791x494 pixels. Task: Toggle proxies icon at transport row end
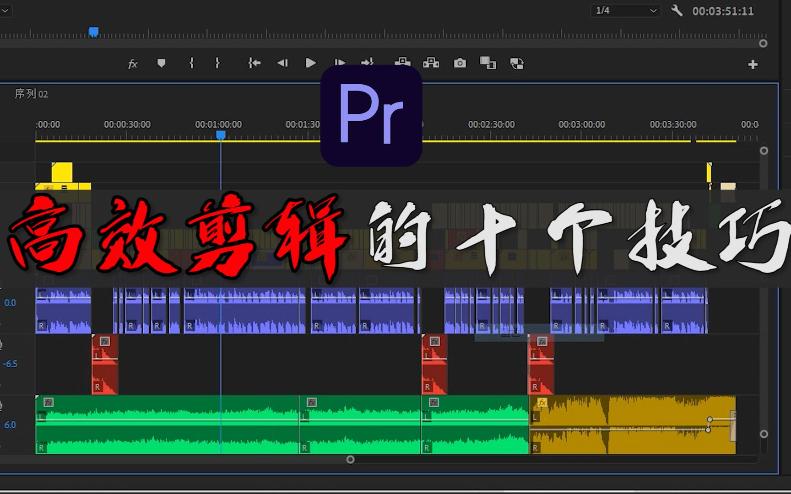(517, 63)
